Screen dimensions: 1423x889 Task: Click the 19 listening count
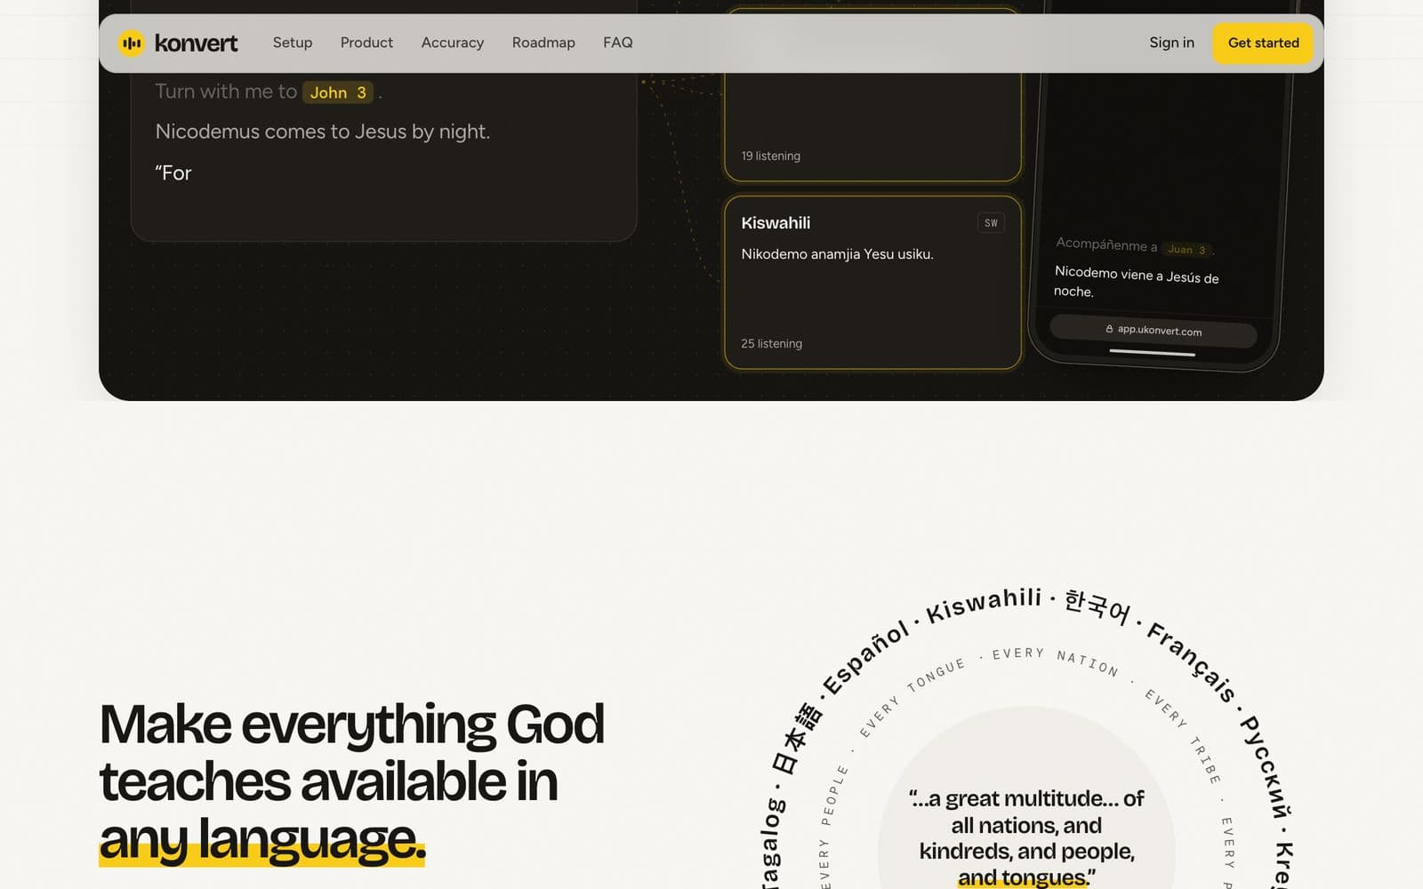point(770,156)
